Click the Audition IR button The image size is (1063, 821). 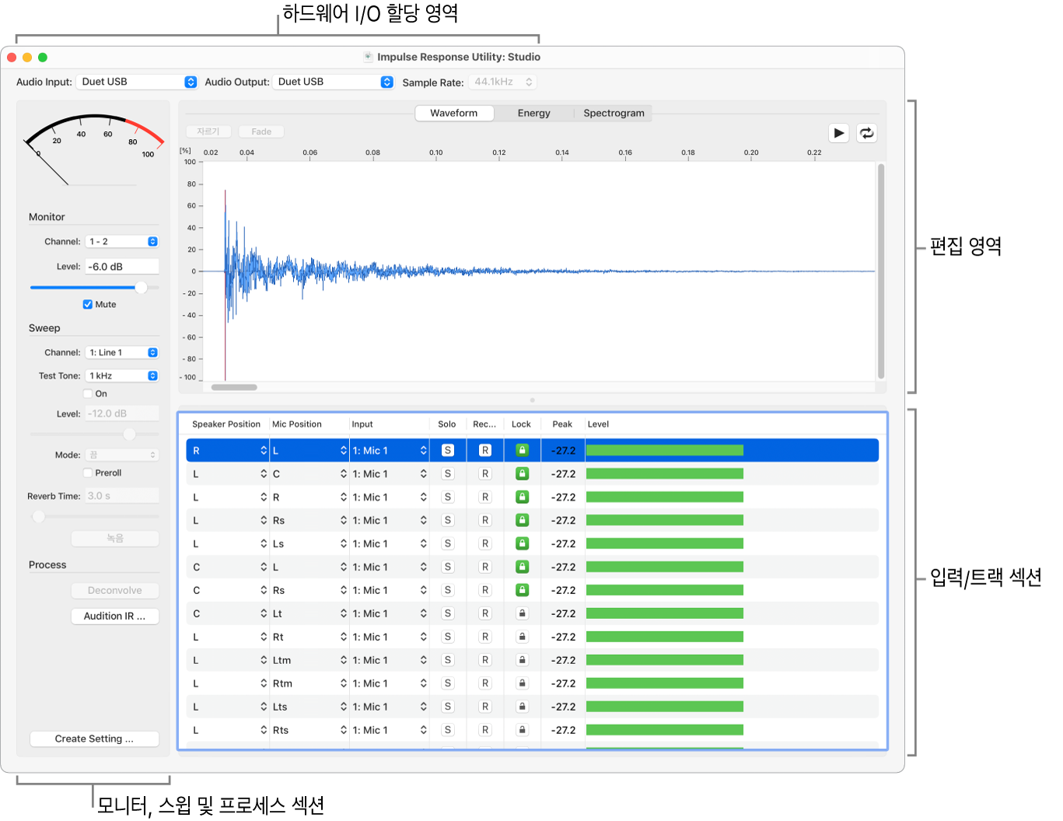(115, 617)
